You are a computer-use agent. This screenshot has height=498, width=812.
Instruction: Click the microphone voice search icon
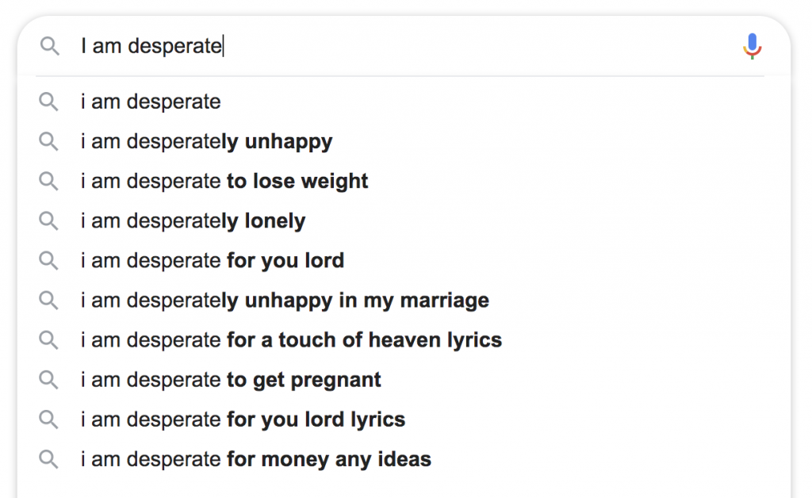pos(752,46)
